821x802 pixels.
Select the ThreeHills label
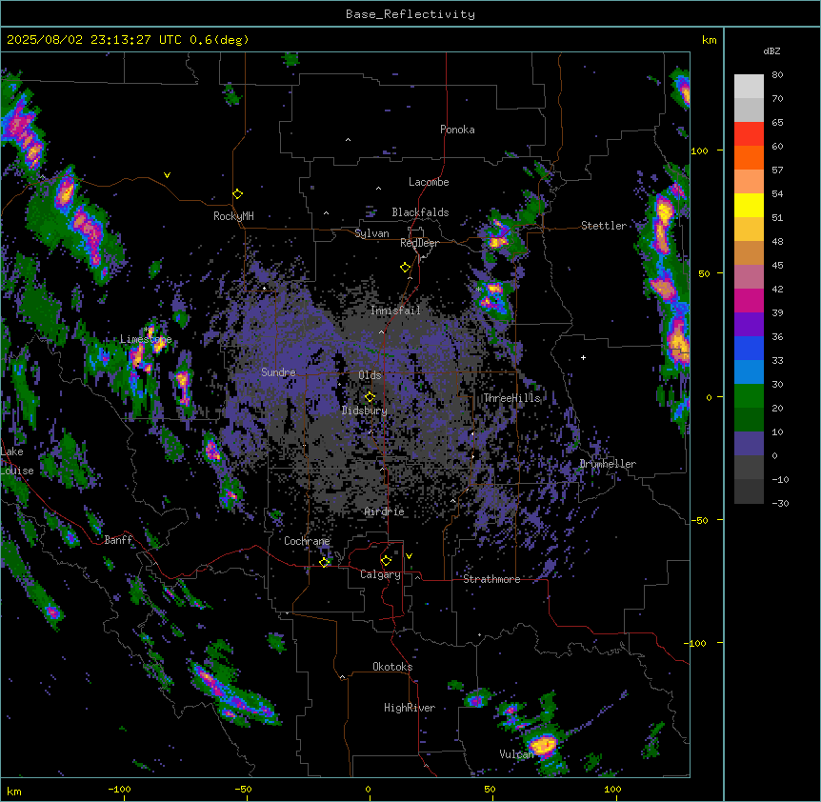511,398
